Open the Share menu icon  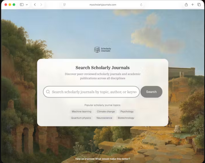click(x=186, y=5)
